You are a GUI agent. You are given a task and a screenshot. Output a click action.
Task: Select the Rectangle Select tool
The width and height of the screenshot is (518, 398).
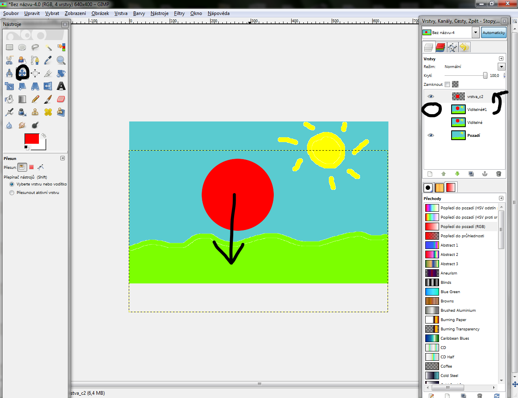[x=9, y=47]
